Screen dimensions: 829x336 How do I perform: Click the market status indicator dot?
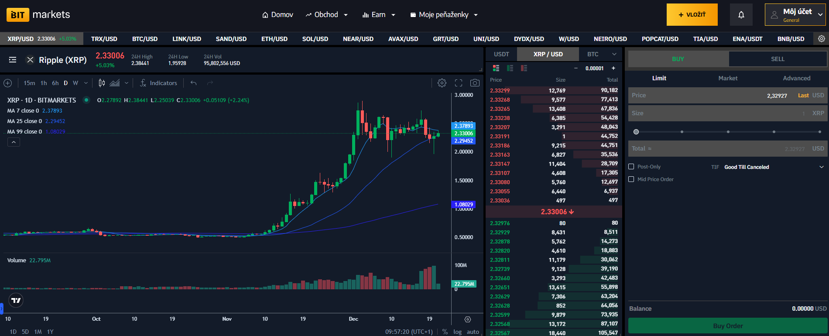(86, 100)
